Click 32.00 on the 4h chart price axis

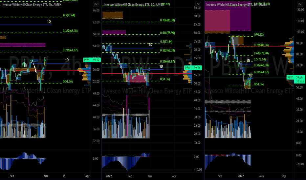tap(96, 141)
